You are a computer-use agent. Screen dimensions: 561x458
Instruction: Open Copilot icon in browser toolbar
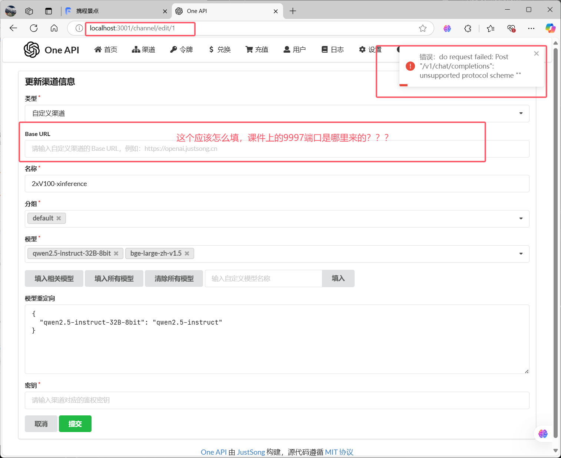click(x=550, y=28)
